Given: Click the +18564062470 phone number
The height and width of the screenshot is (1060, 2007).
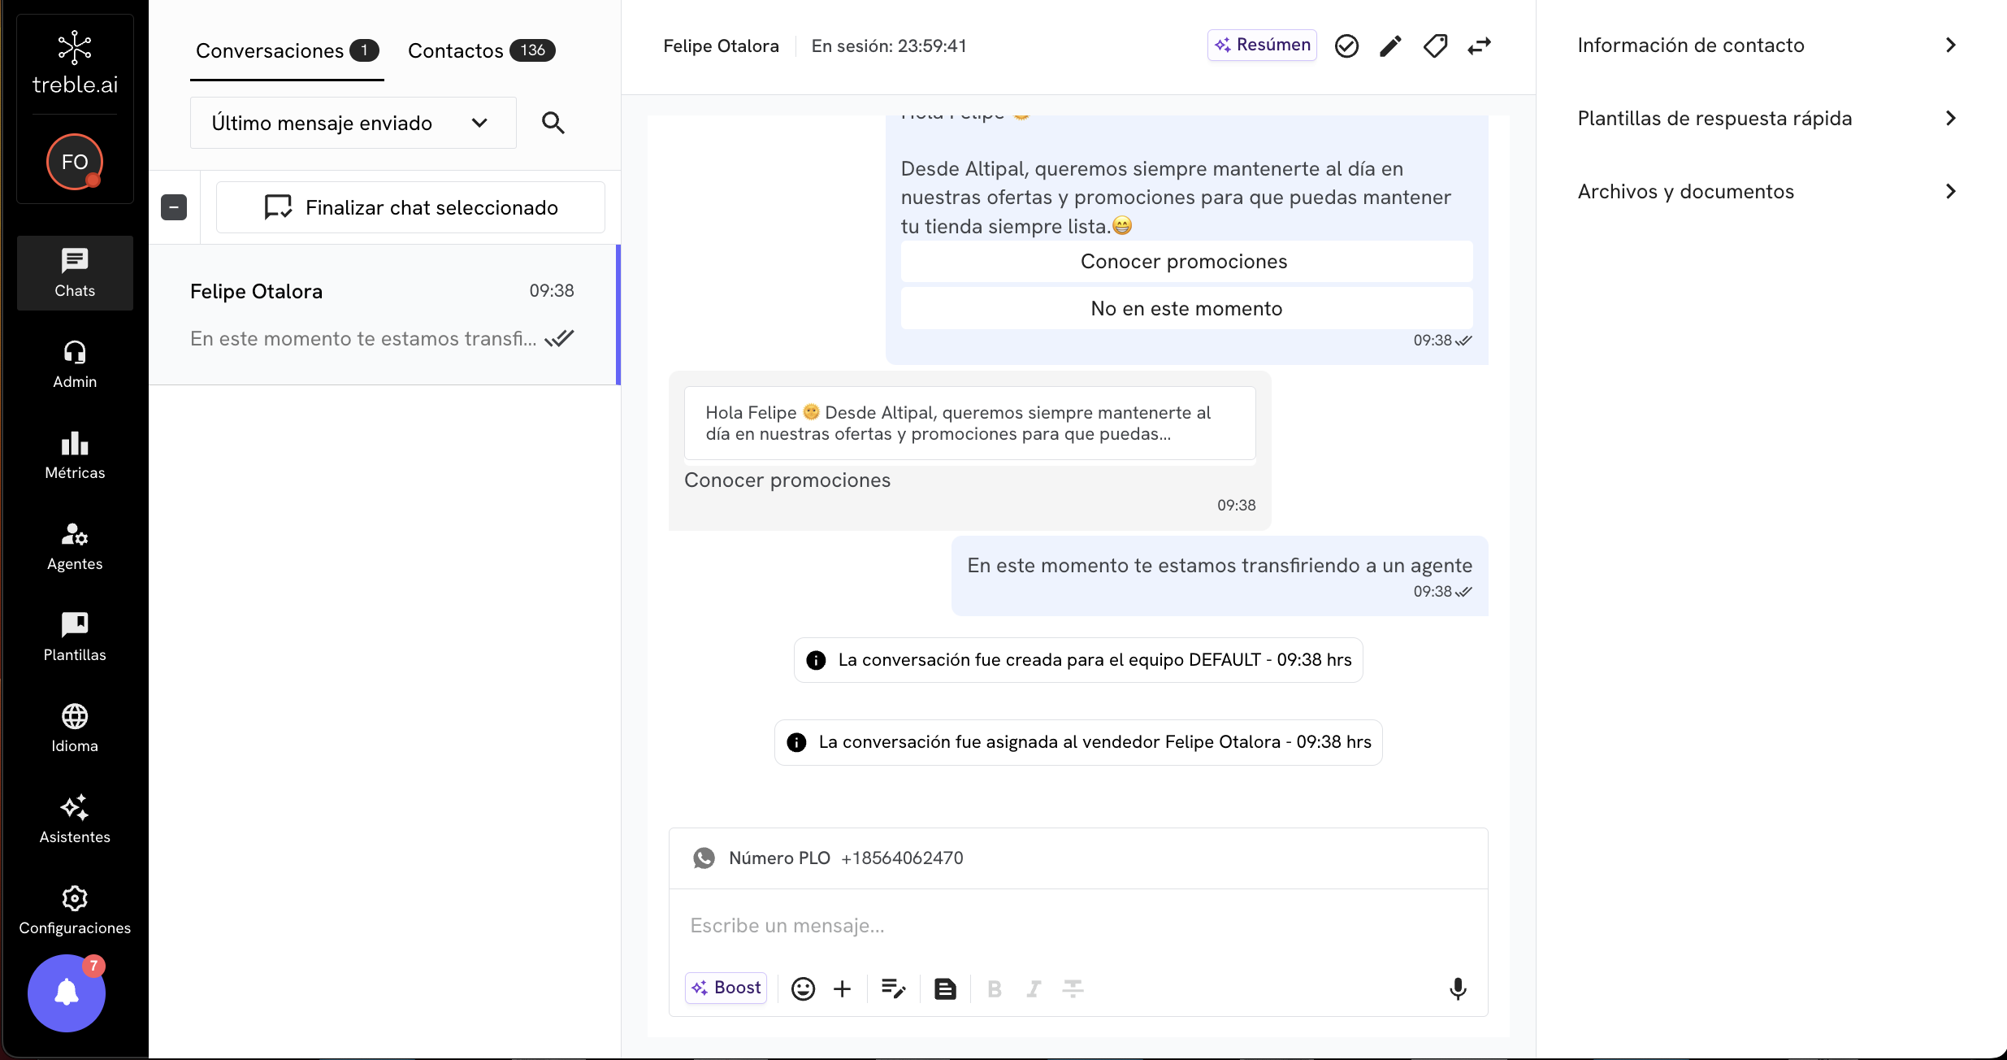Looking at the screenshot, I should (x=902, y=858).
